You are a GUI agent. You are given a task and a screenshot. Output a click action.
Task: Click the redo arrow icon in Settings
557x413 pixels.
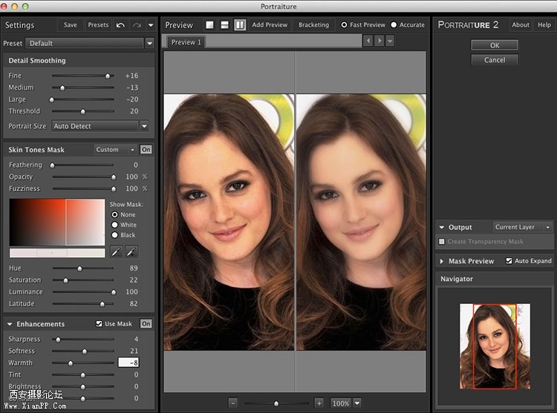(x=136, y=25)
